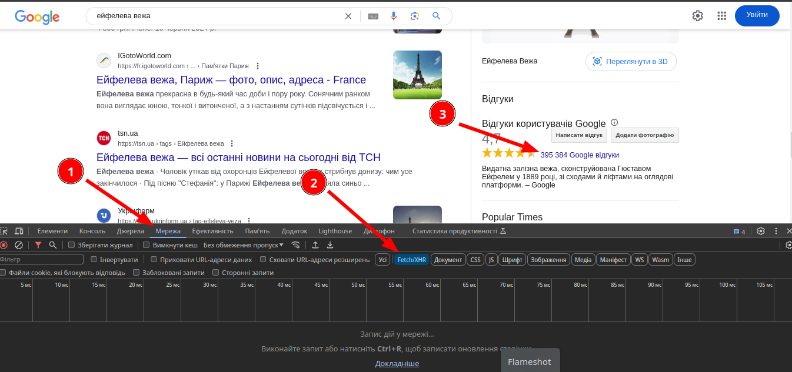
Task: Filter requests by Документ
Action: [448, 259]
